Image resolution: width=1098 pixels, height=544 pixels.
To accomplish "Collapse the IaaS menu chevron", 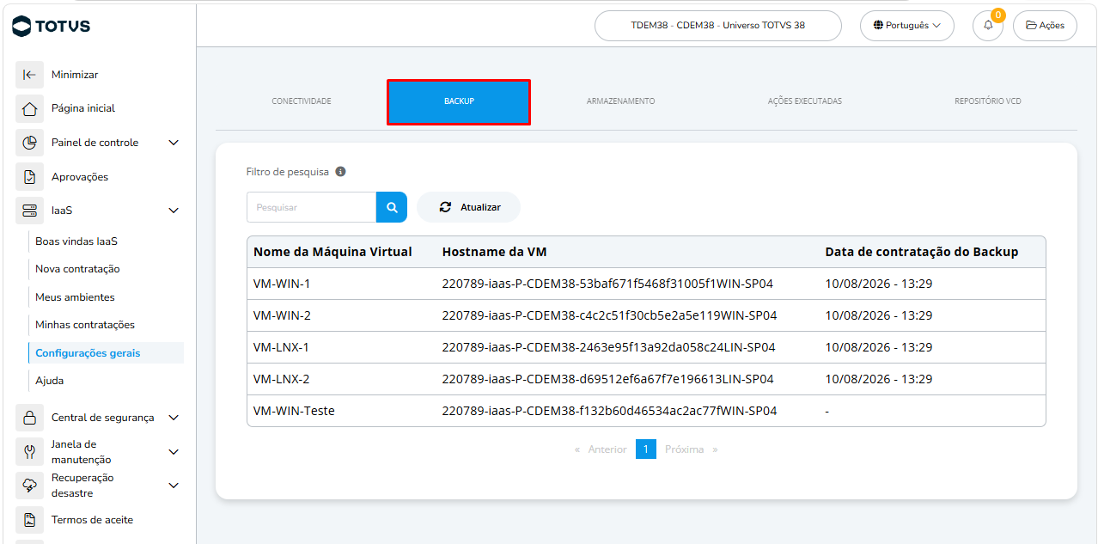I will (174, 211).
